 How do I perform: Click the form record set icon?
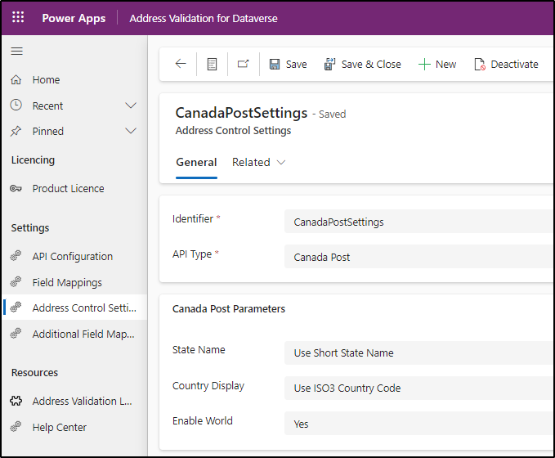pyautogui.click(x=212, y=64)
